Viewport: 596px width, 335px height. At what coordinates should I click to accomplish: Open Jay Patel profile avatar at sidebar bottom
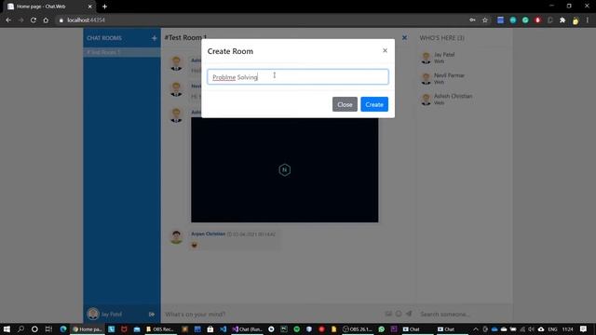[x=93, y=314]
